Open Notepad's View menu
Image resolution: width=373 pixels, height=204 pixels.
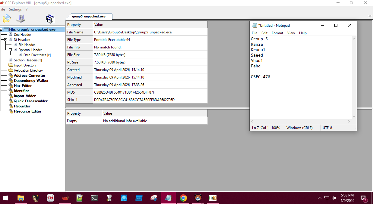click(291, 33)
